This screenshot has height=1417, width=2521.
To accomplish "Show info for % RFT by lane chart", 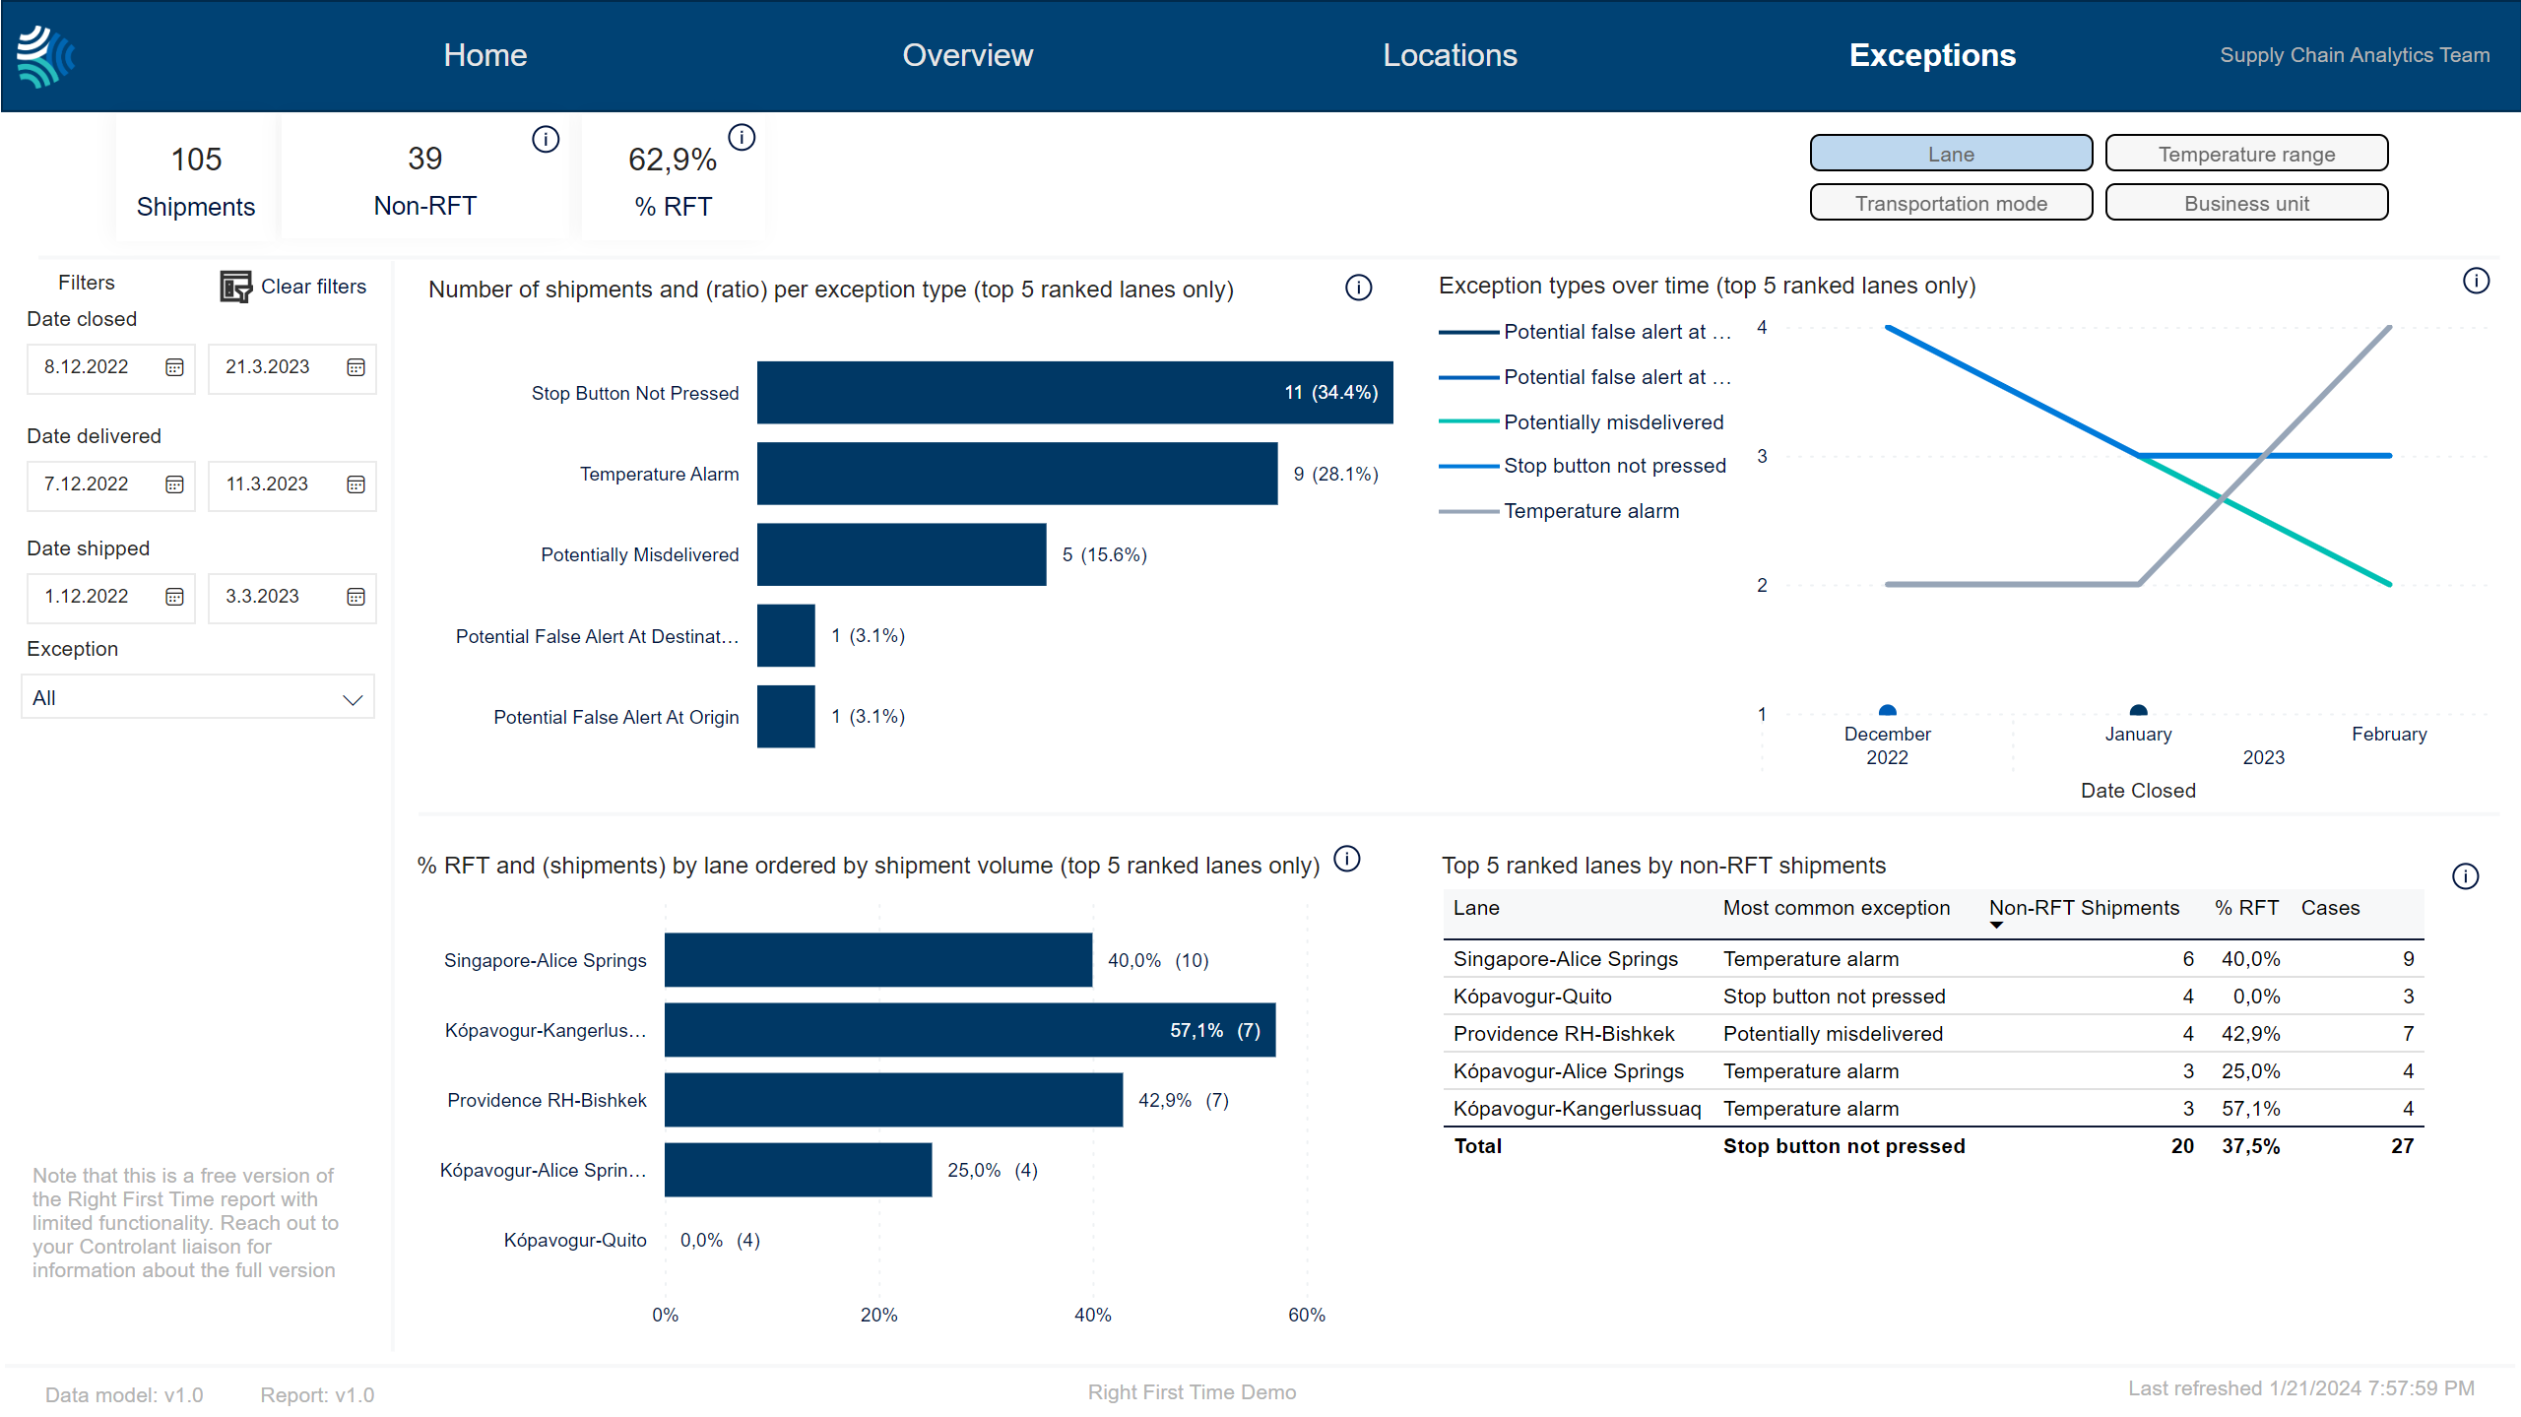I will point(1346,859).
